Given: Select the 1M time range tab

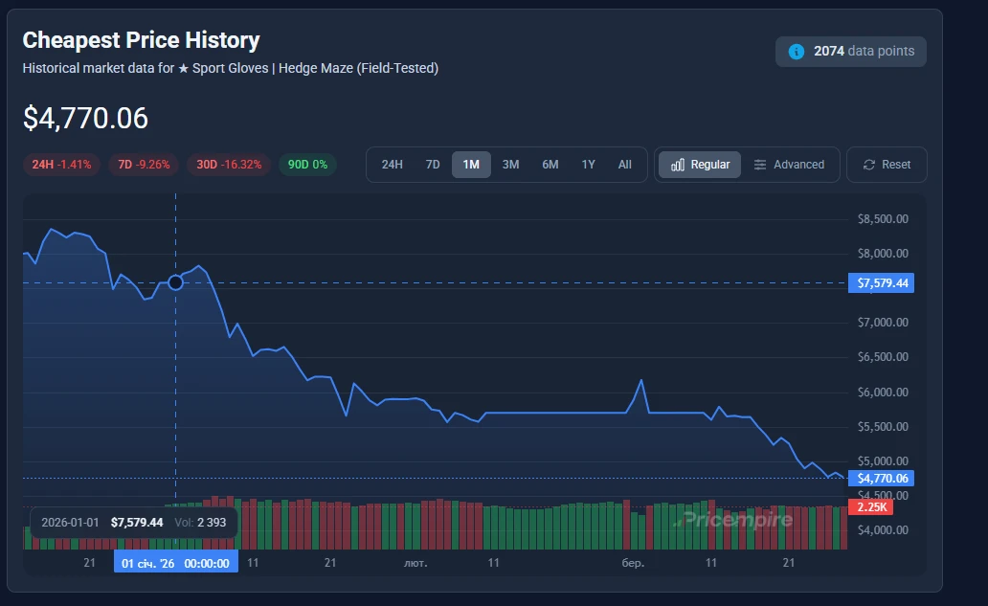Looking at the screenshot, I should (471, 165).
